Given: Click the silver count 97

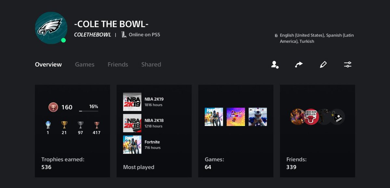Looking at the screenshot, I should (80, 132).
